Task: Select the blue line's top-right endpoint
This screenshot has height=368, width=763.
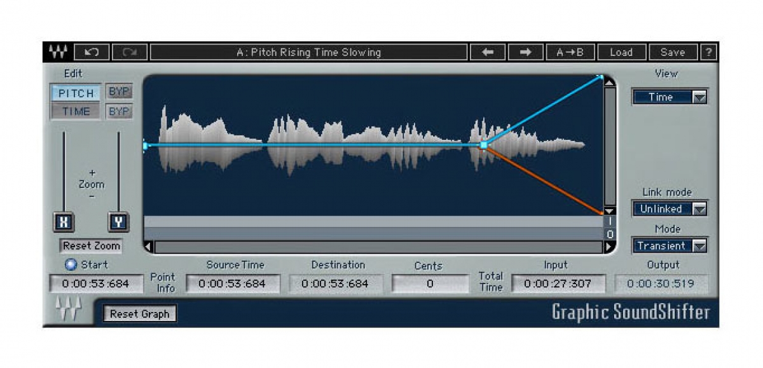Action: click(600, 77)
